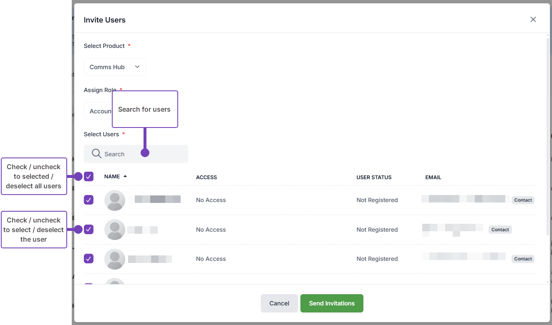Click the Cancel button
Image resolution: width=552 pixels, height=325 pixels.
click(x=279, y=303)
